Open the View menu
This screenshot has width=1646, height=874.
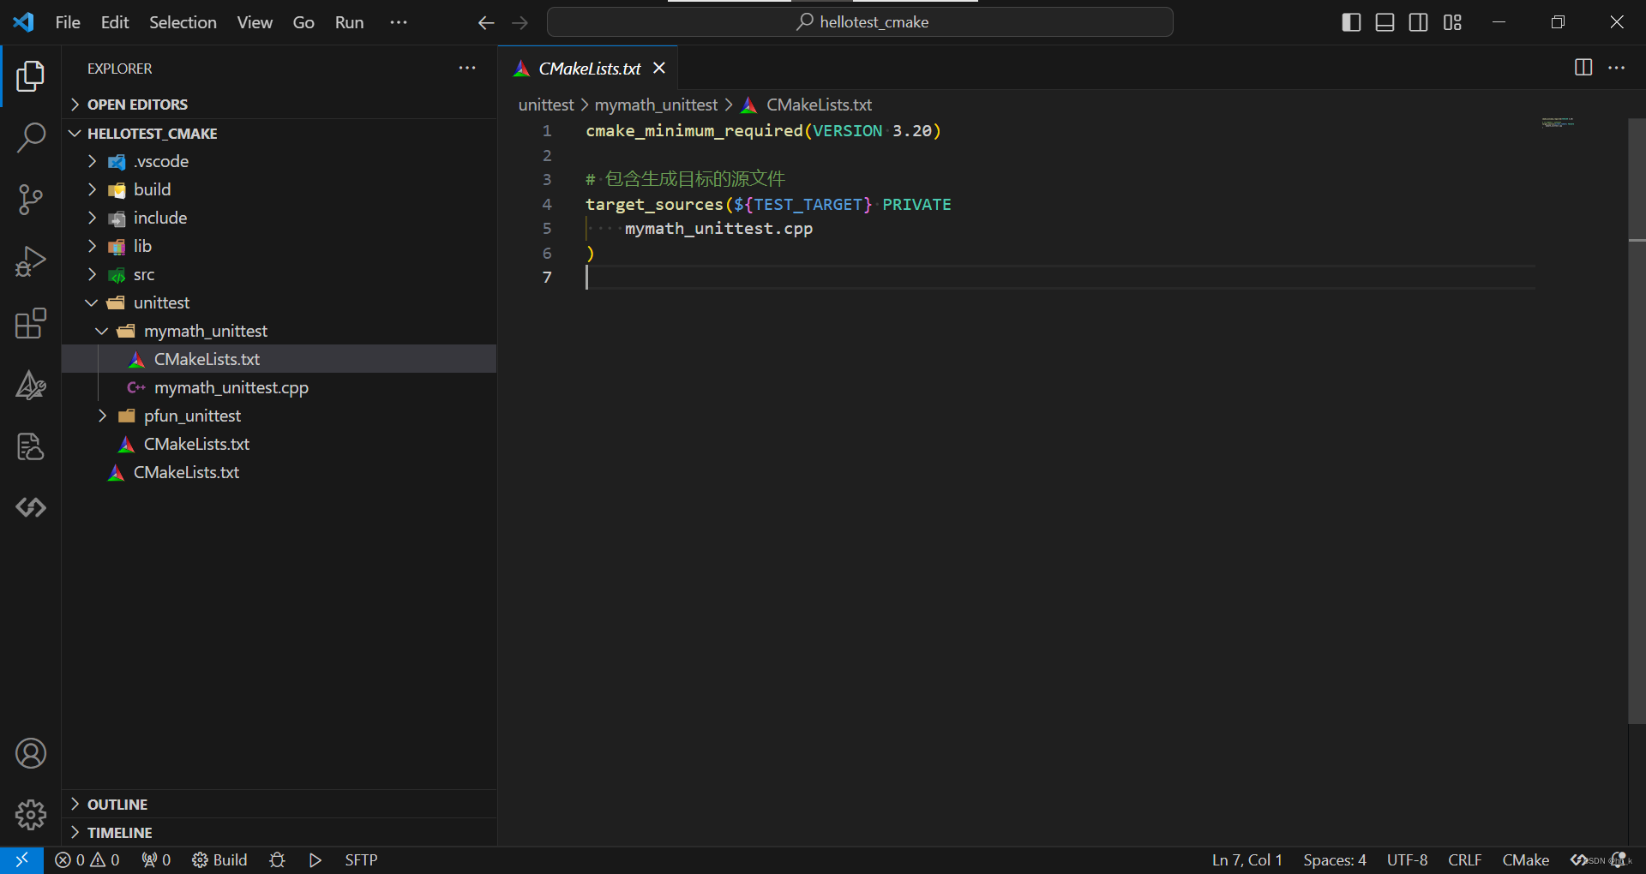255,22
